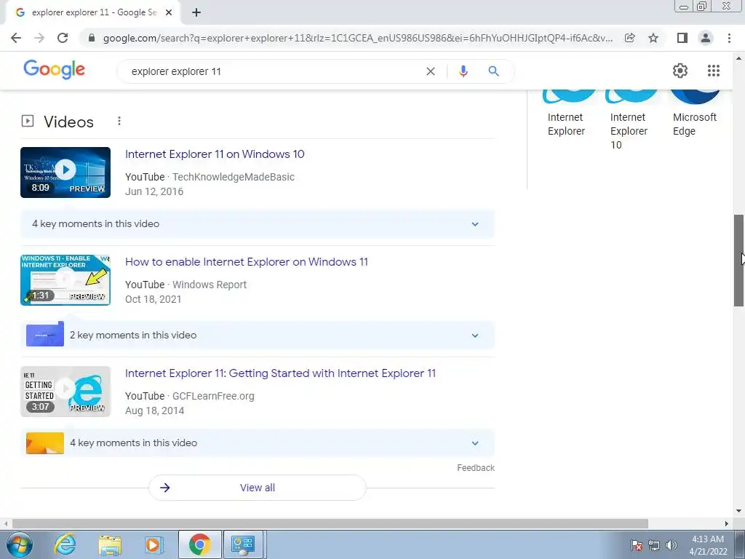This screenshot has width=745, height=559.
Task: Expand 2 key moments in this video
Action: point(258,335)
